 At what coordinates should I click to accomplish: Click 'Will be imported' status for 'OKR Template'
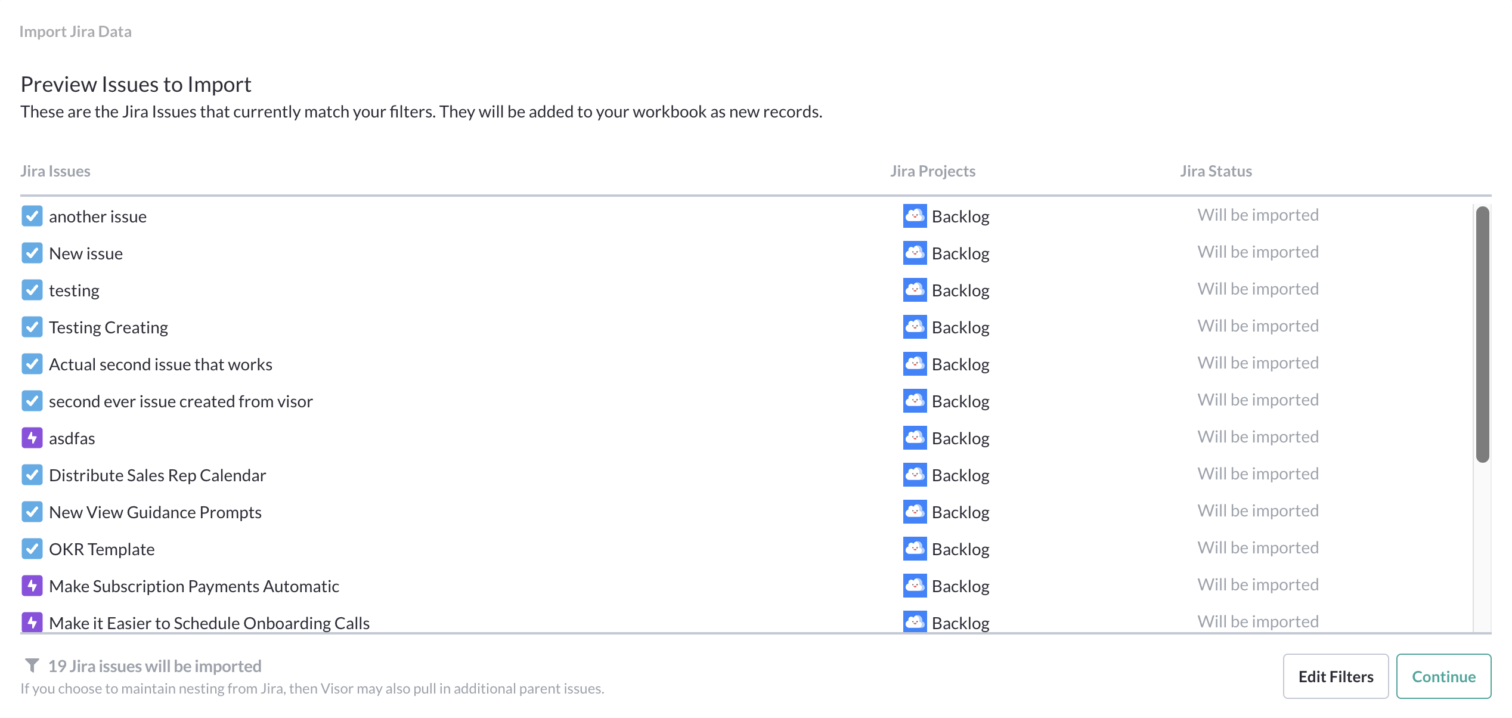pos(1258,547)
